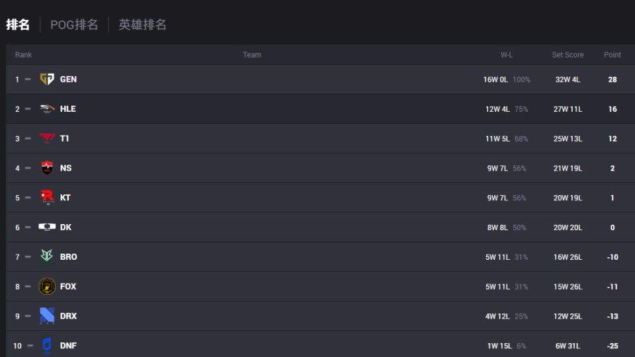Select the 排名 tab

pos(18,24)
